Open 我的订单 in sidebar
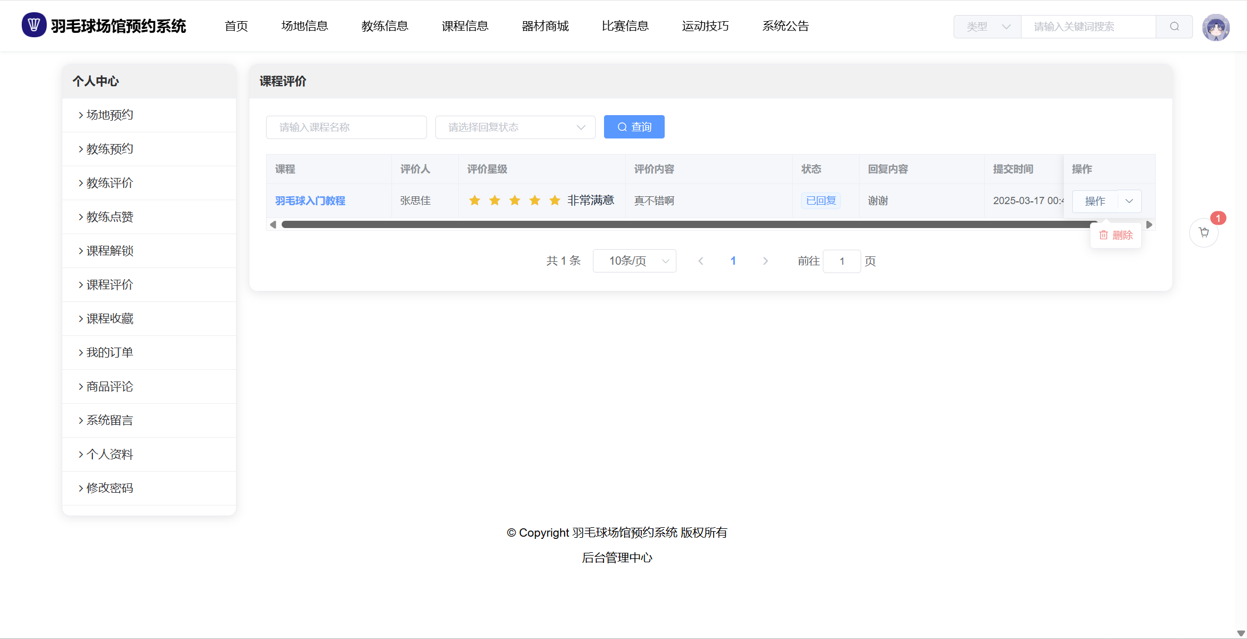 [x=110, y=353]
